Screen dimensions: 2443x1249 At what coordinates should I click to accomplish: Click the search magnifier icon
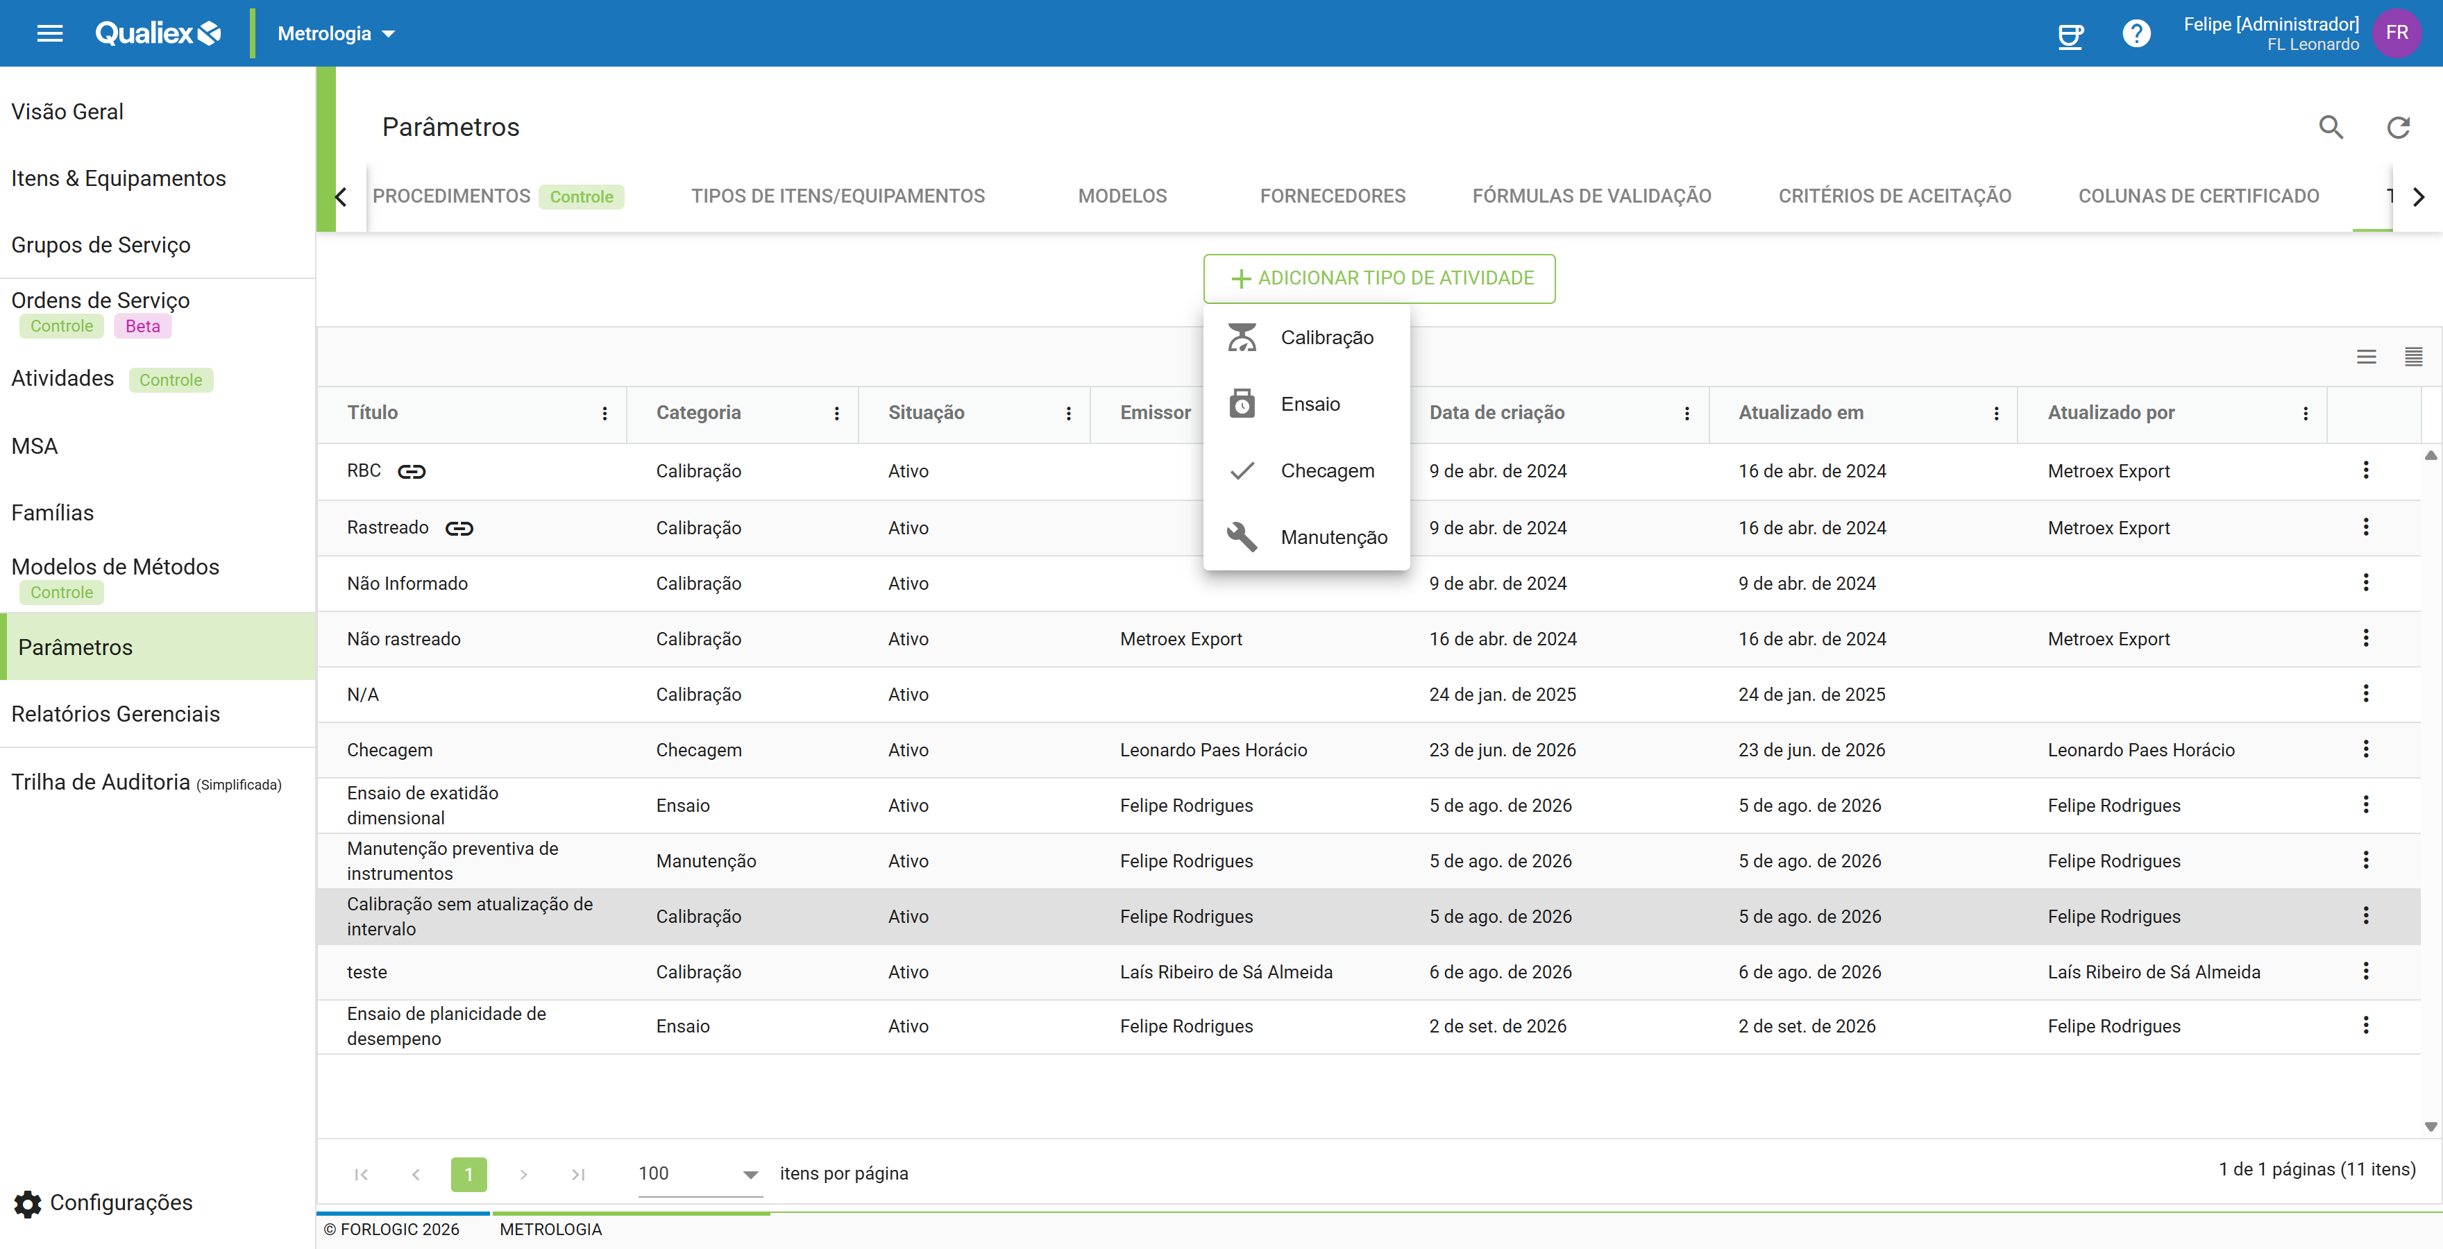pyautogui.click(x=2330, y=127)
